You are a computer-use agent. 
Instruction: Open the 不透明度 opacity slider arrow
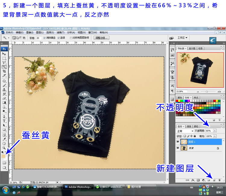point(215,131)
